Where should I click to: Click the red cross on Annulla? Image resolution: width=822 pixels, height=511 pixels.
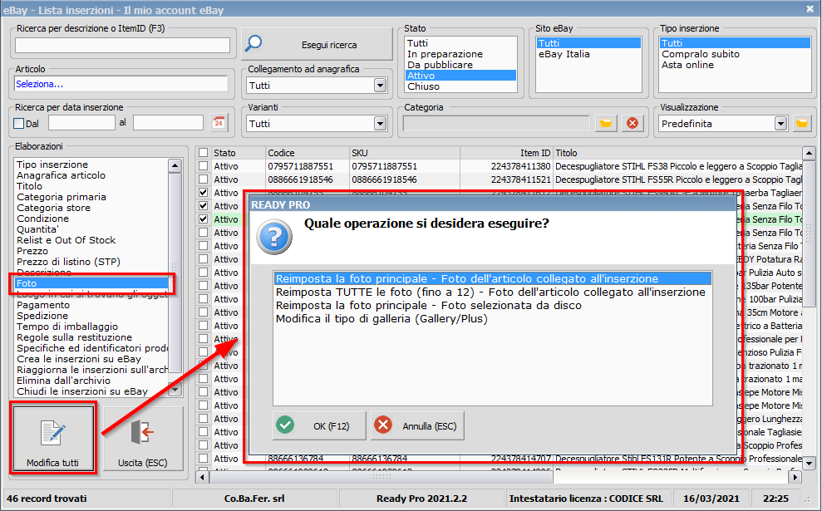click(383, 425)
